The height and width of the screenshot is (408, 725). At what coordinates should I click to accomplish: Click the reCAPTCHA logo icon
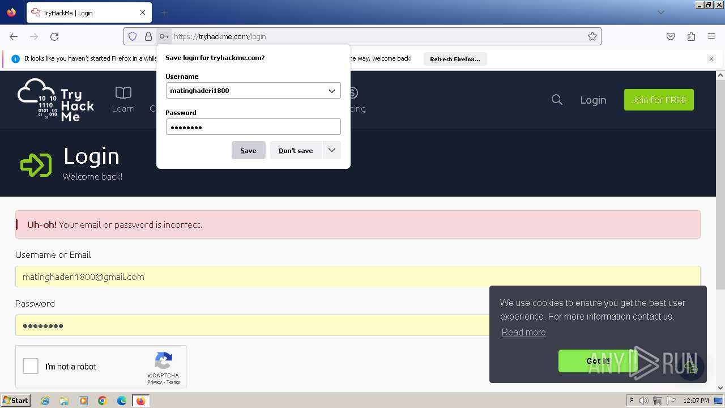[x=164, y=361]
